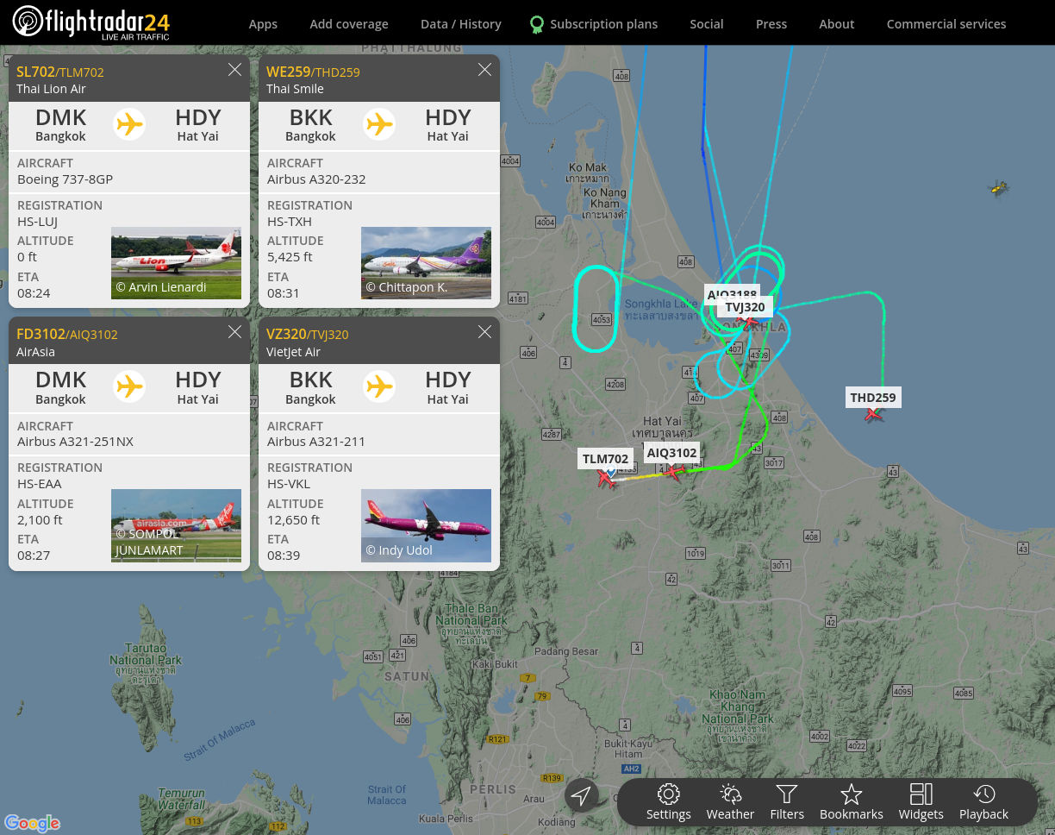Click registration HS-VKL

pyautogui.click(x=289, y=484)
